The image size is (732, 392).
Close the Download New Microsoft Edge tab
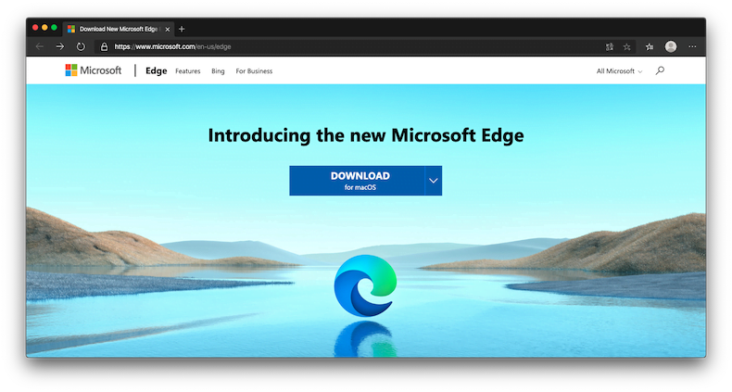click(x=168, y=29)
